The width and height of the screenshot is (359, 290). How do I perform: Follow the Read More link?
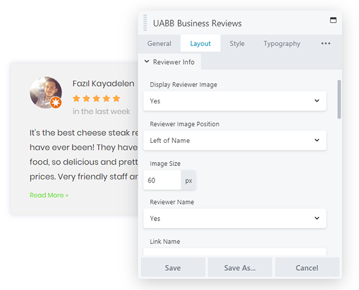[49, 195]
